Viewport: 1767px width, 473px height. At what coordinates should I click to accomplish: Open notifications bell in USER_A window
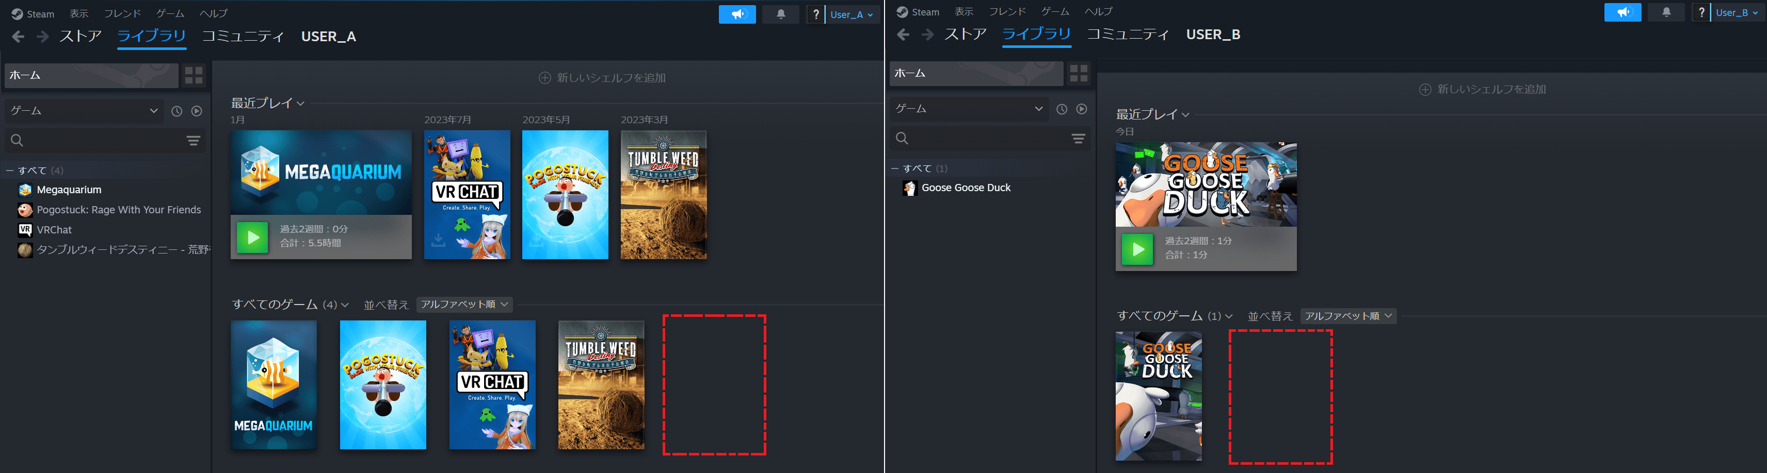781,14
